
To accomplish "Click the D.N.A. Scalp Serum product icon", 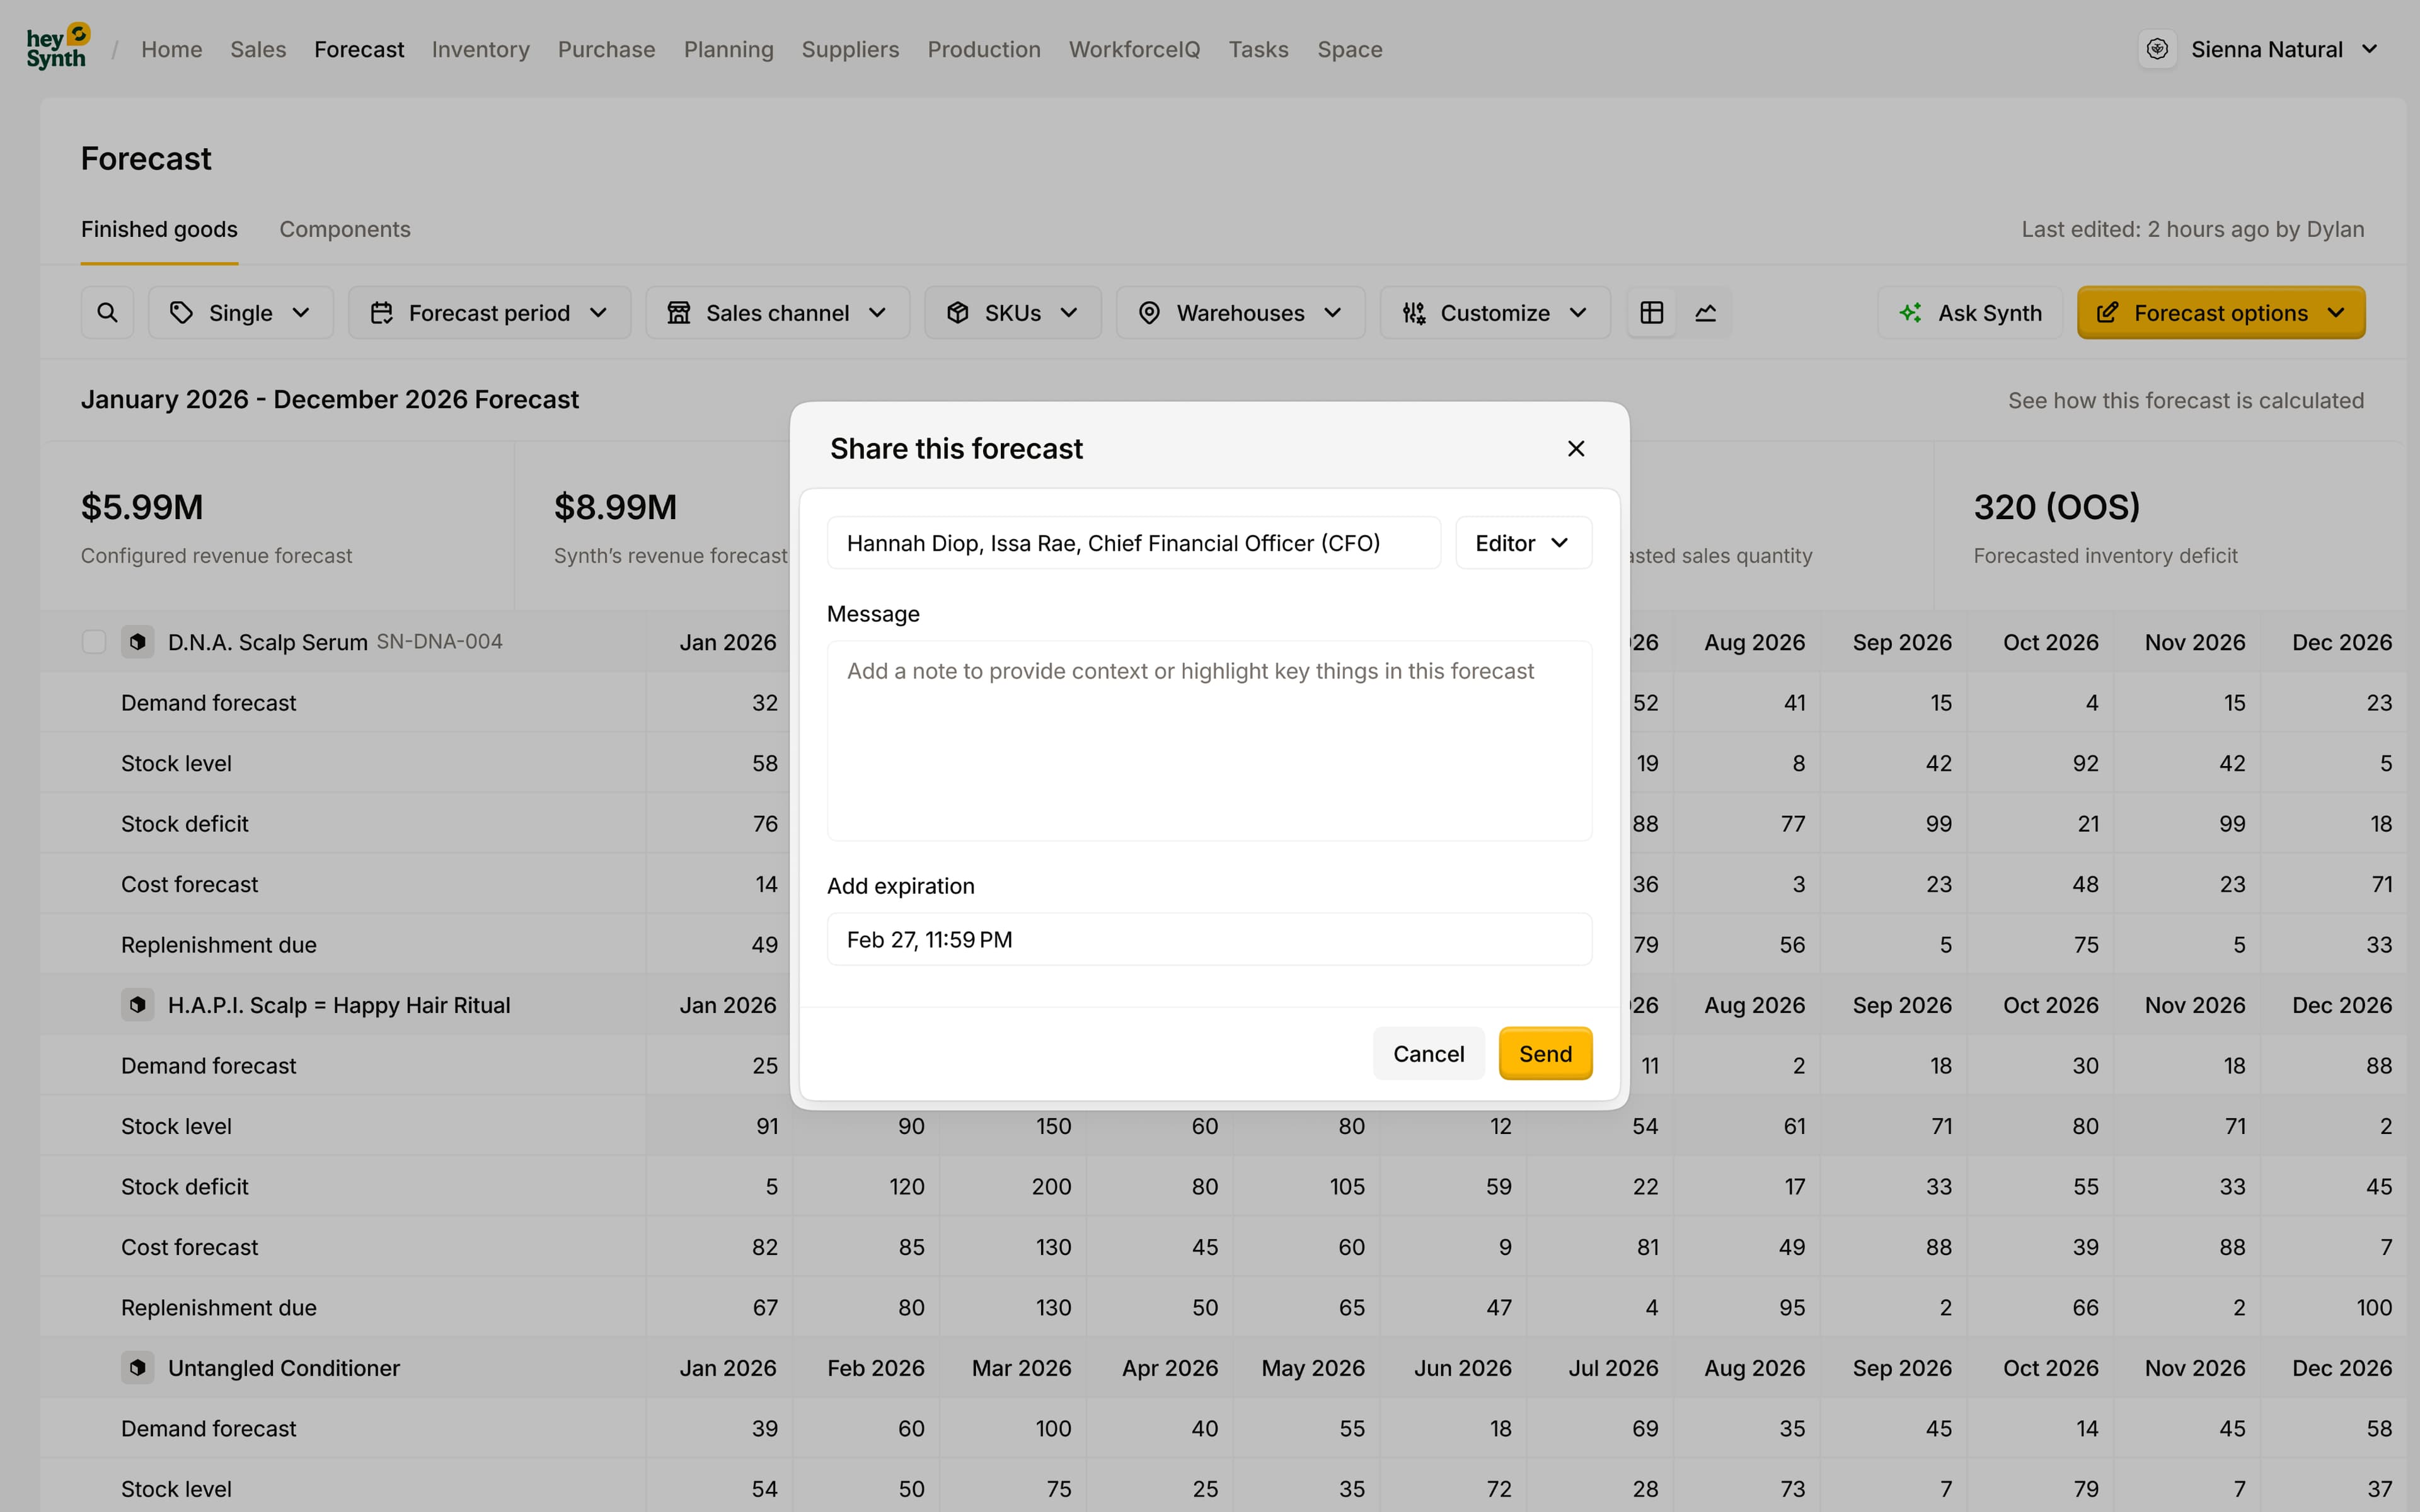I will click(x=138, y=642).
